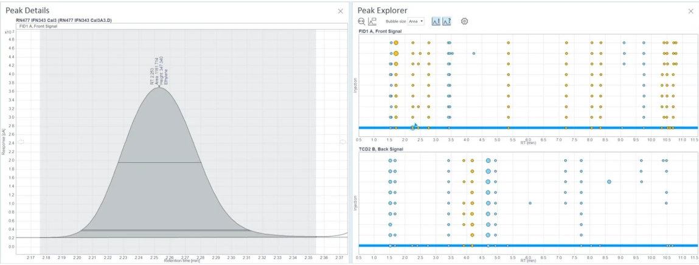The image size is (699, 265).
Task: Click the lone bubble near RT 4.2 in FID1
Action: (474, 53)
